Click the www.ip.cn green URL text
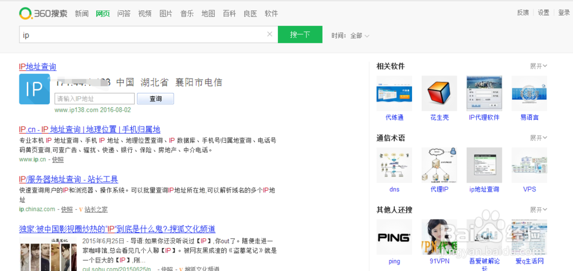The image size is (573, 271). click(33, 160)
